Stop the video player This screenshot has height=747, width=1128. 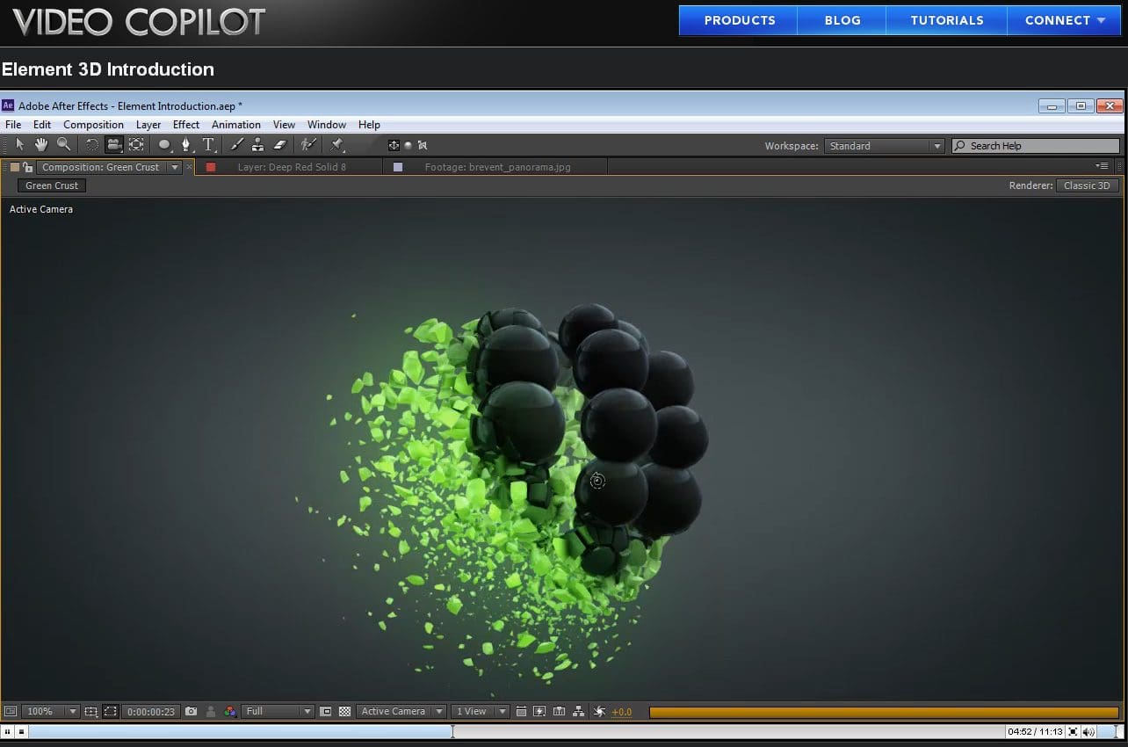tap(21, 731)
